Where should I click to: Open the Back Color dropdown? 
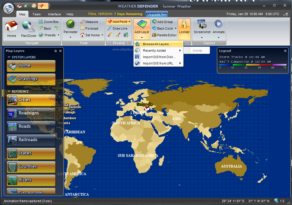tap(175, 28)
